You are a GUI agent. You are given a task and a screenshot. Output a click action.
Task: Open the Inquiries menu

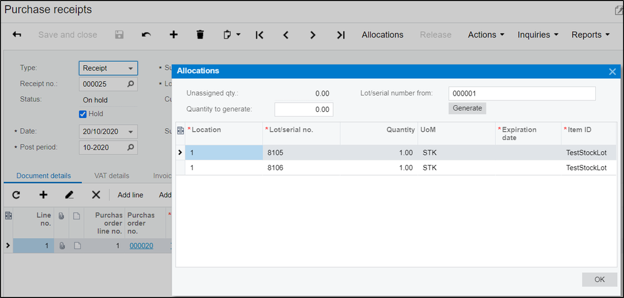click(538, 35)
